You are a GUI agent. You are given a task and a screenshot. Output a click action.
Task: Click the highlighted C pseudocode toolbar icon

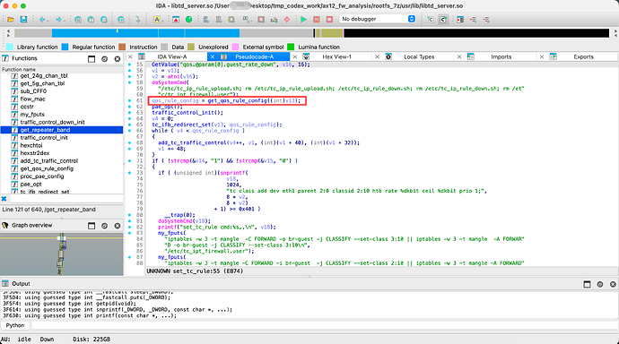[x=443, y=20]
